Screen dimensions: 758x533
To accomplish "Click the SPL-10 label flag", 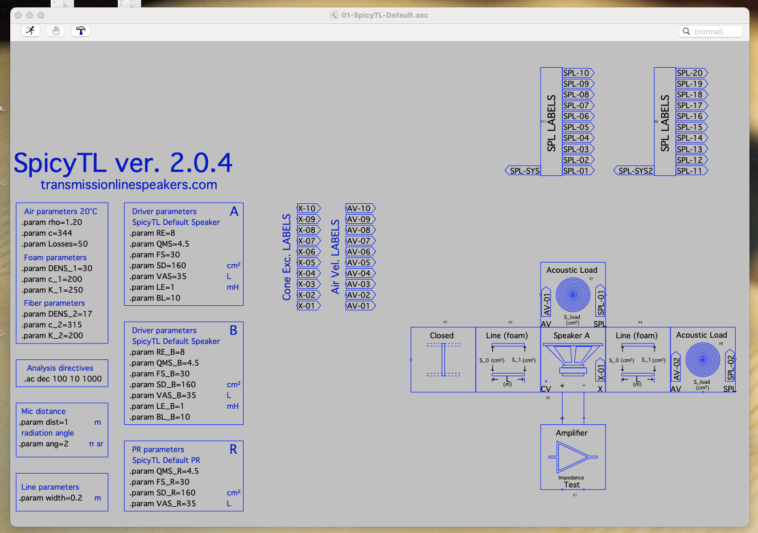I will tap(578, 73).
